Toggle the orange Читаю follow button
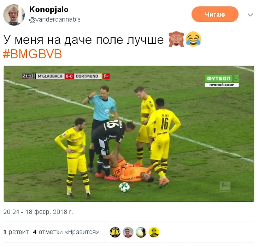 (215, 14)
